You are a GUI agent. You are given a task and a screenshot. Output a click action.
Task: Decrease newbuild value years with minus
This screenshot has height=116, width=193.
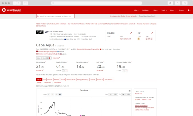tap(63, 71)
